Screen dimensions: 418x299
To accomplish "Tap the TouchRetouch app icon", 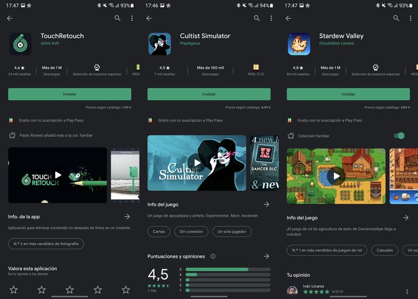I will [x=21, y=44].
